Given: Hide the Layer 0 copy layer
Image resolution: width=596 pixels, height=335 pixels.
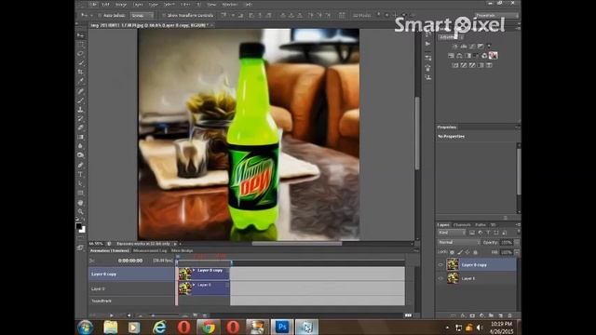Looking at the screenshot, I should coord(440,264).
